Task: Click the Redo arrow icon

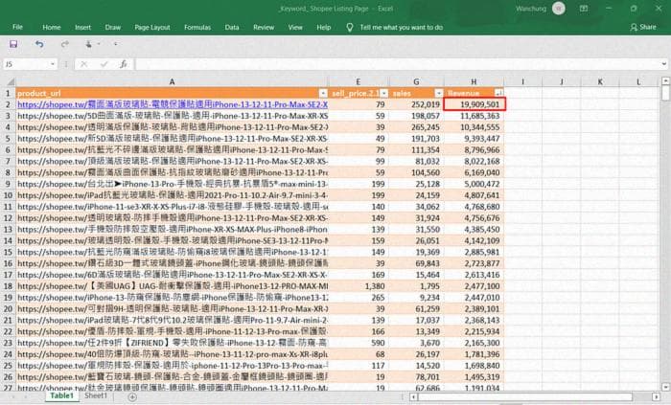Action: pyautogui.click(x=64, y=44)
